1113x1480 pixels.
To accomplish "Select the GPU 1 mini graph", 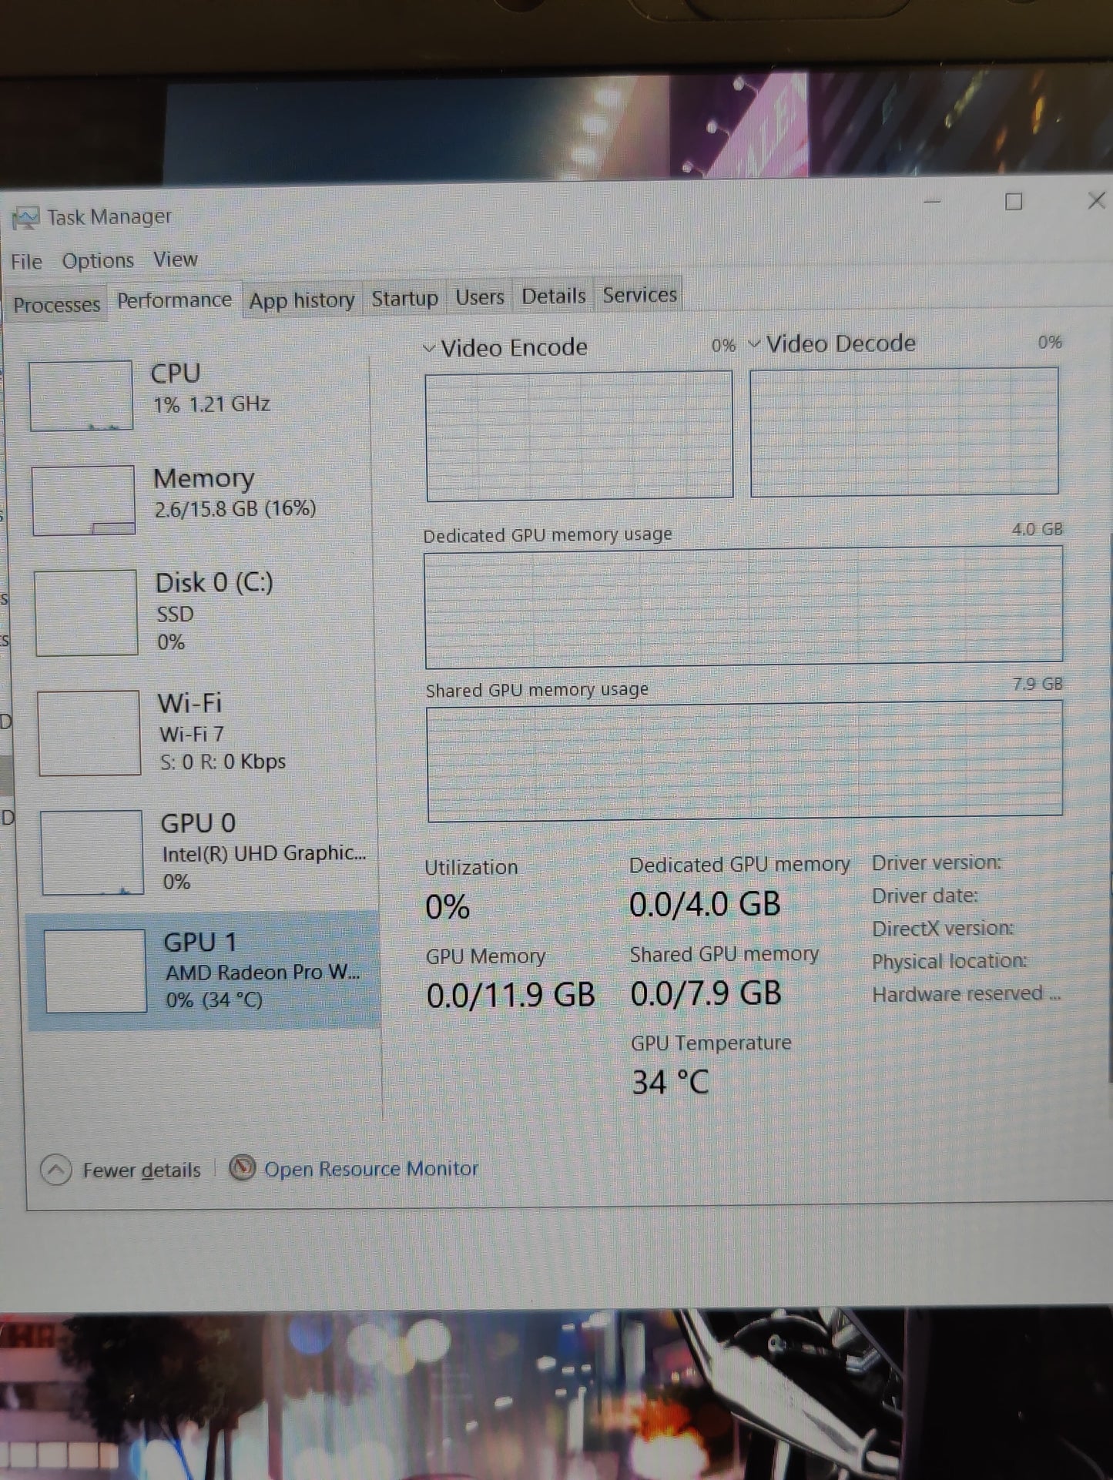I will (96, 971).
